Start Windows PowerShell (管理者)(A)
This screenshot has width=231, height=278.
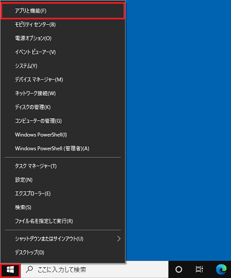[63, 148]
